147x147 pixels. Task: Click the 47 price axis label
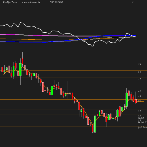(x=139, y=79)
